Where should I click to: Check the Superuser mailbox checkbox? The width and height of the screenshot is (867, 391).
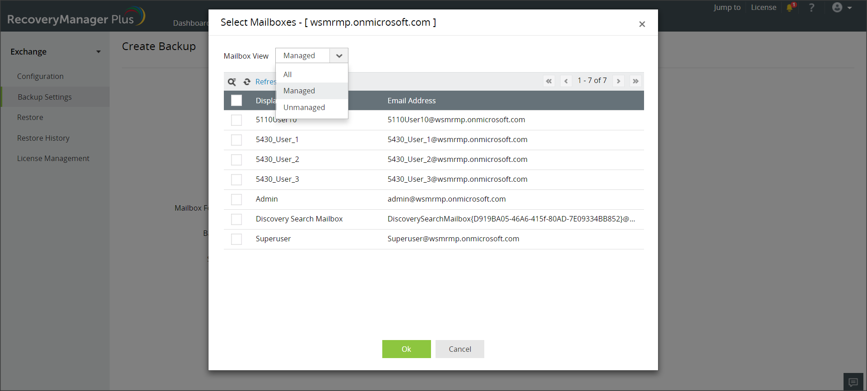tap(236, 239)
